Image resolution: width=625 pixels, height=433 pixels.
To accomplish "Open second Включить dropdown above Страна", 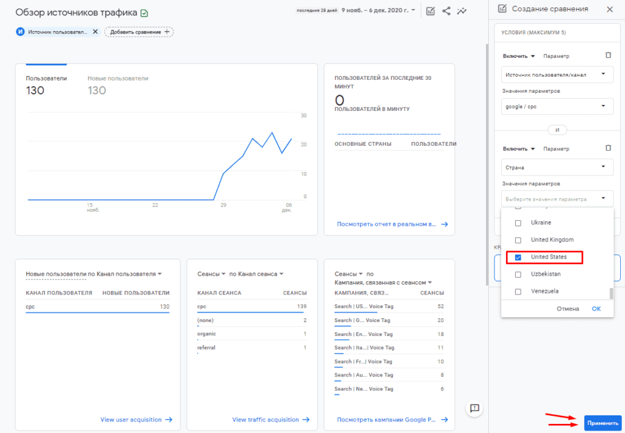I will [519, 149].
